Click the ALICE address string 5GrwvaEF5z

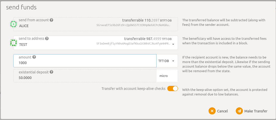point(133,25)
